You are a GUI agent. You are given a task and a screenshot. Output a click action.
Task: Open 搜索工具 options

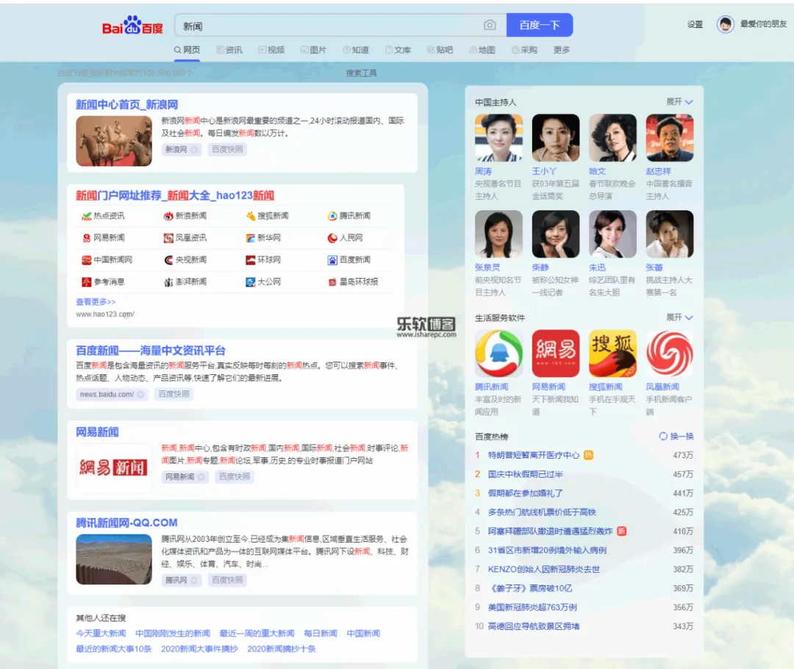coord(361,73)
